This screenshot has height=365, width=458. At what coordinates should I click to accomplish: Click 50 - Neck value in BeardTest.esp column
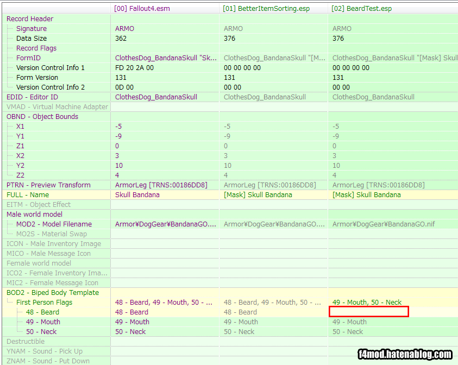[x=348, y=332]
